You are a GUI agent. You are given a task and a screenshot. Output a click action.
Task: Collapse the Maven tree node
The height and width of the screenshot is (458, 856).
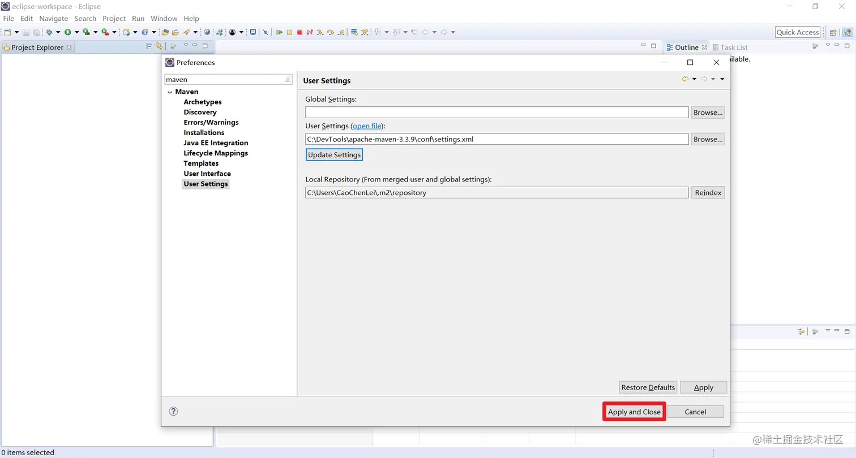coord(170,92)
